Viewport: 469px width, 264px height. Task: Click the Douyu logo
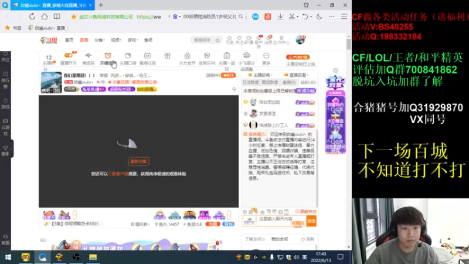tap(49, 40)
